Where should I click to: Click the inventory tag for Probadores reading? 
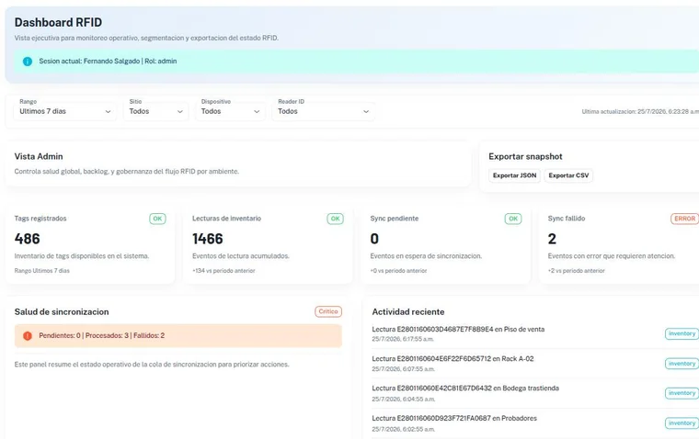coord(682,423)
